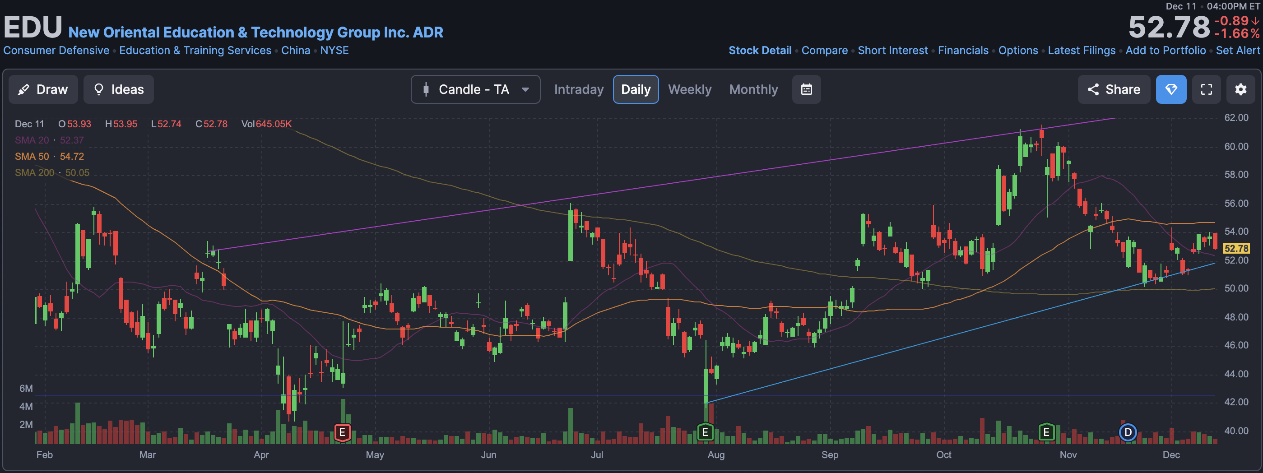This screenshot has height=473, width=1263.
Task: Open the Ideas lightbulb button
Action: (119, 89)
